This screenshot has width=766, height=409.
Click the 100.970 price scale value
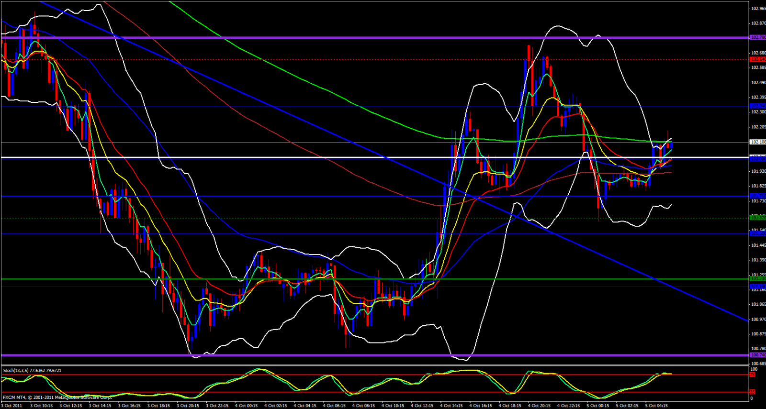[x=758, y=319]
